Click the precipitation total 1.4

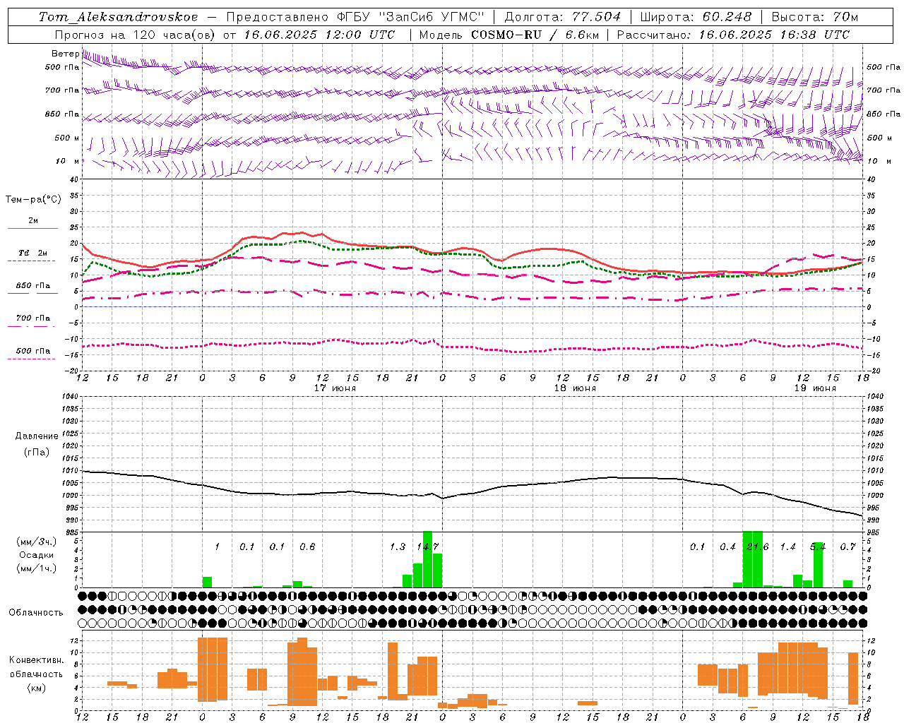pyautogui.click(x=787, y=546)
